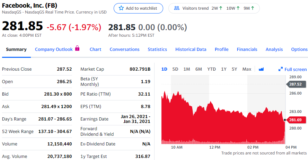Open the Full screen chart link
The image size is (308, 160).
point(295,69)
